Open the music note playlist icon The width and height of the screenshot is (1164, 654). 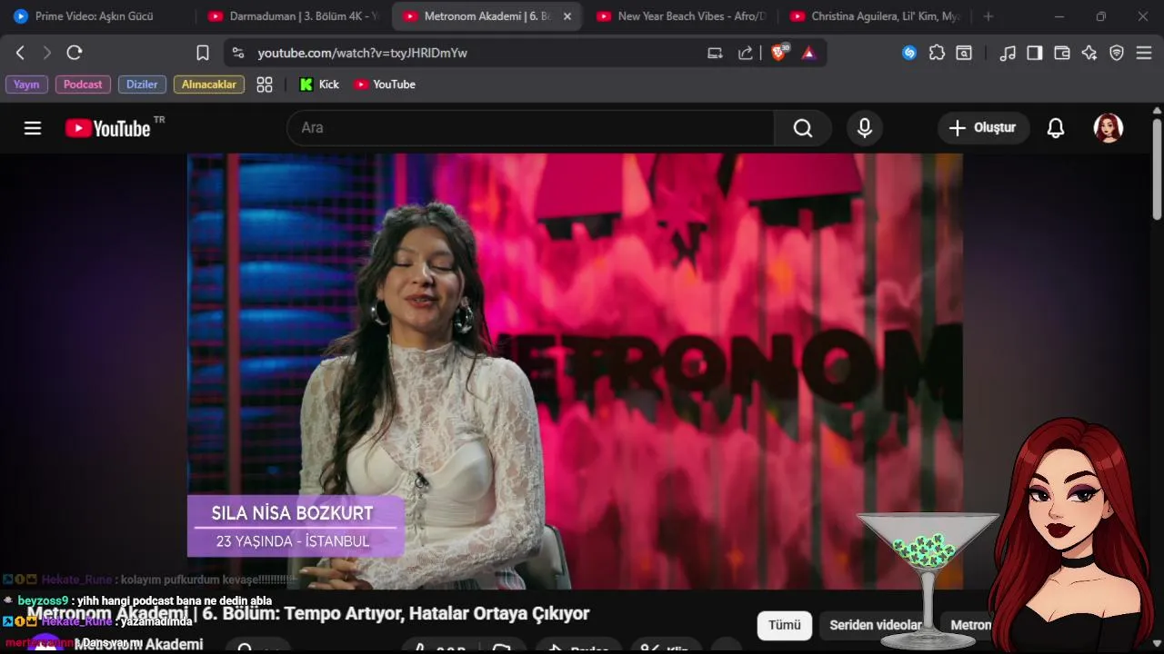click(1008, 53)
